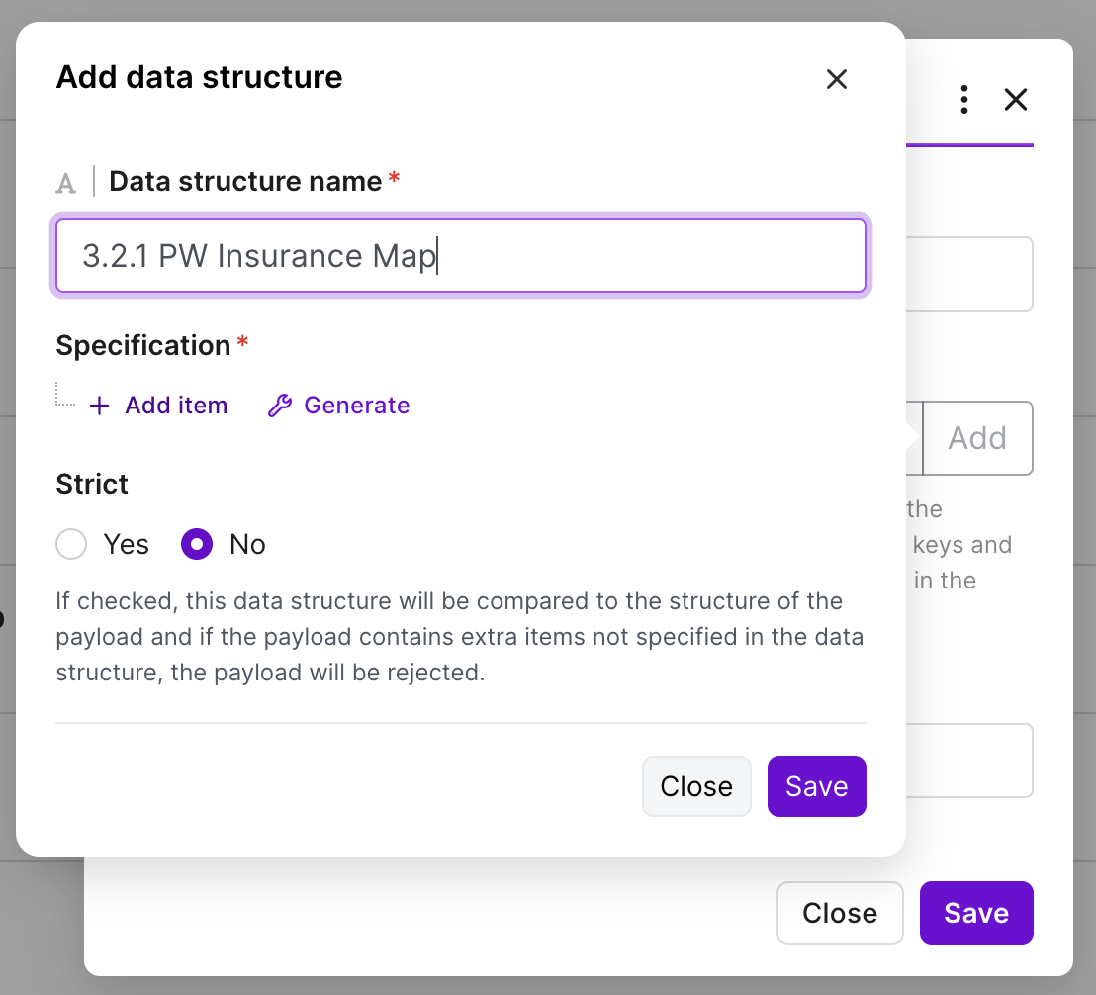The width and height of the screenshot is (1096, 995).
Task: Click the No label under Strict
Action: point(247,544)
